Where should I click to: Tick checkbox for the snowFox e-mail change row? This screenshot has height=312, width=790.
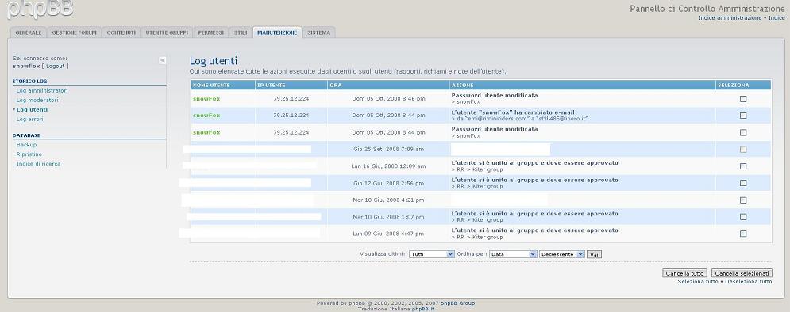743,116
